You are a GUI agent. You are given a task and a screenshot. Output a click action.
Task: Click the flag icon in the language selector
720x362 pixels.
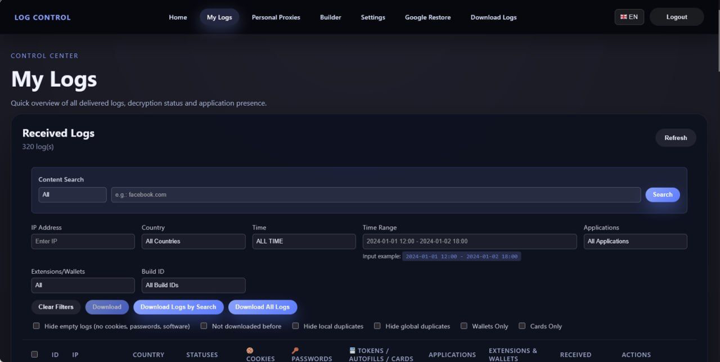623,17
